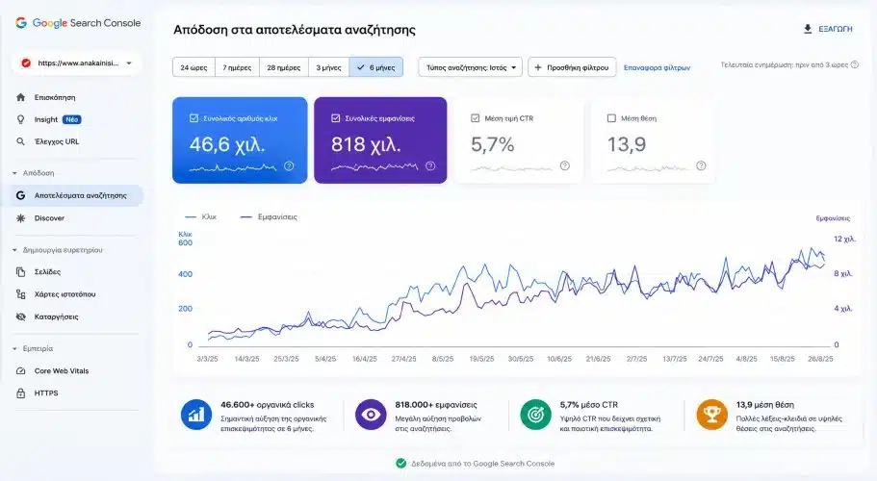877x481 pixels.
Task: Enable the Μέση θέση checkbox
Action: 611,118
